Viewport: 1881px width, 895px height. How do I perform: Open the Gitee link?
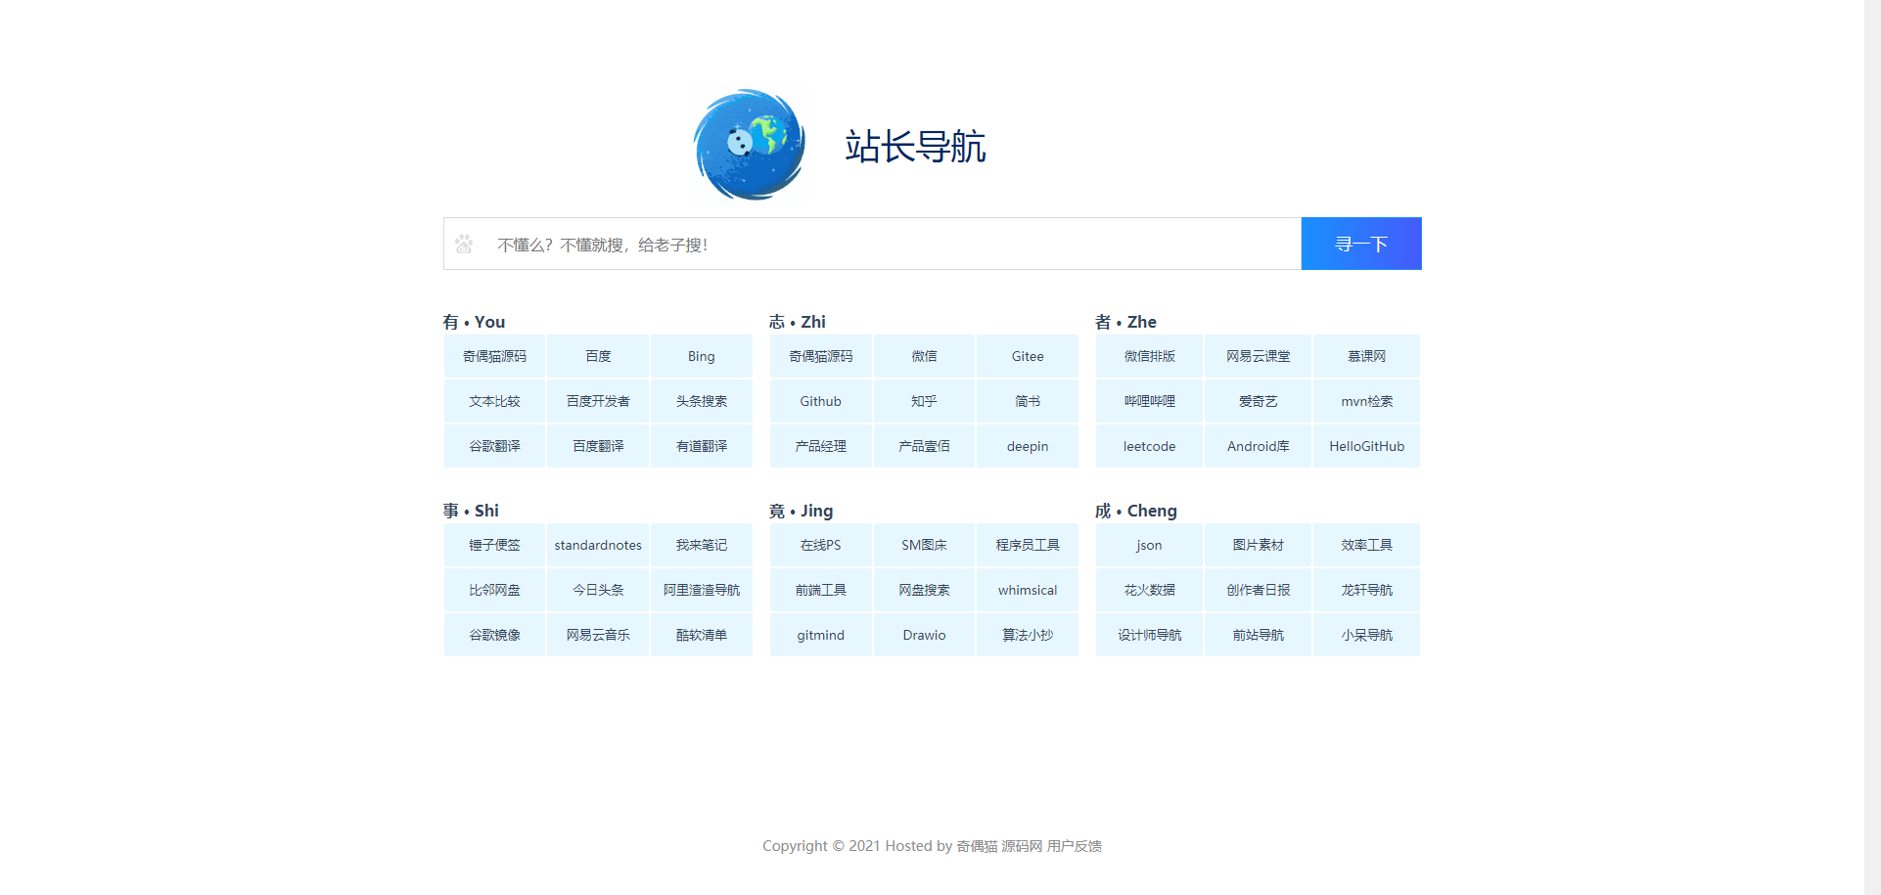tap(1028, 356)
